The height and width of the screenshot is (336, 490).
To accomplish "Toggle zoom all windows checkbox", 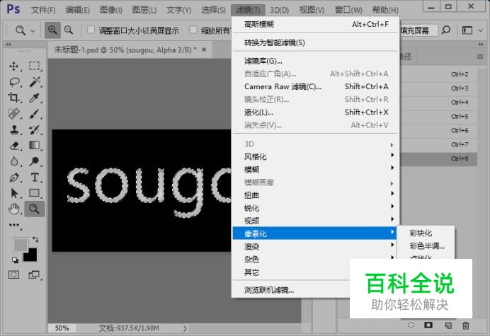I will 193,30.
